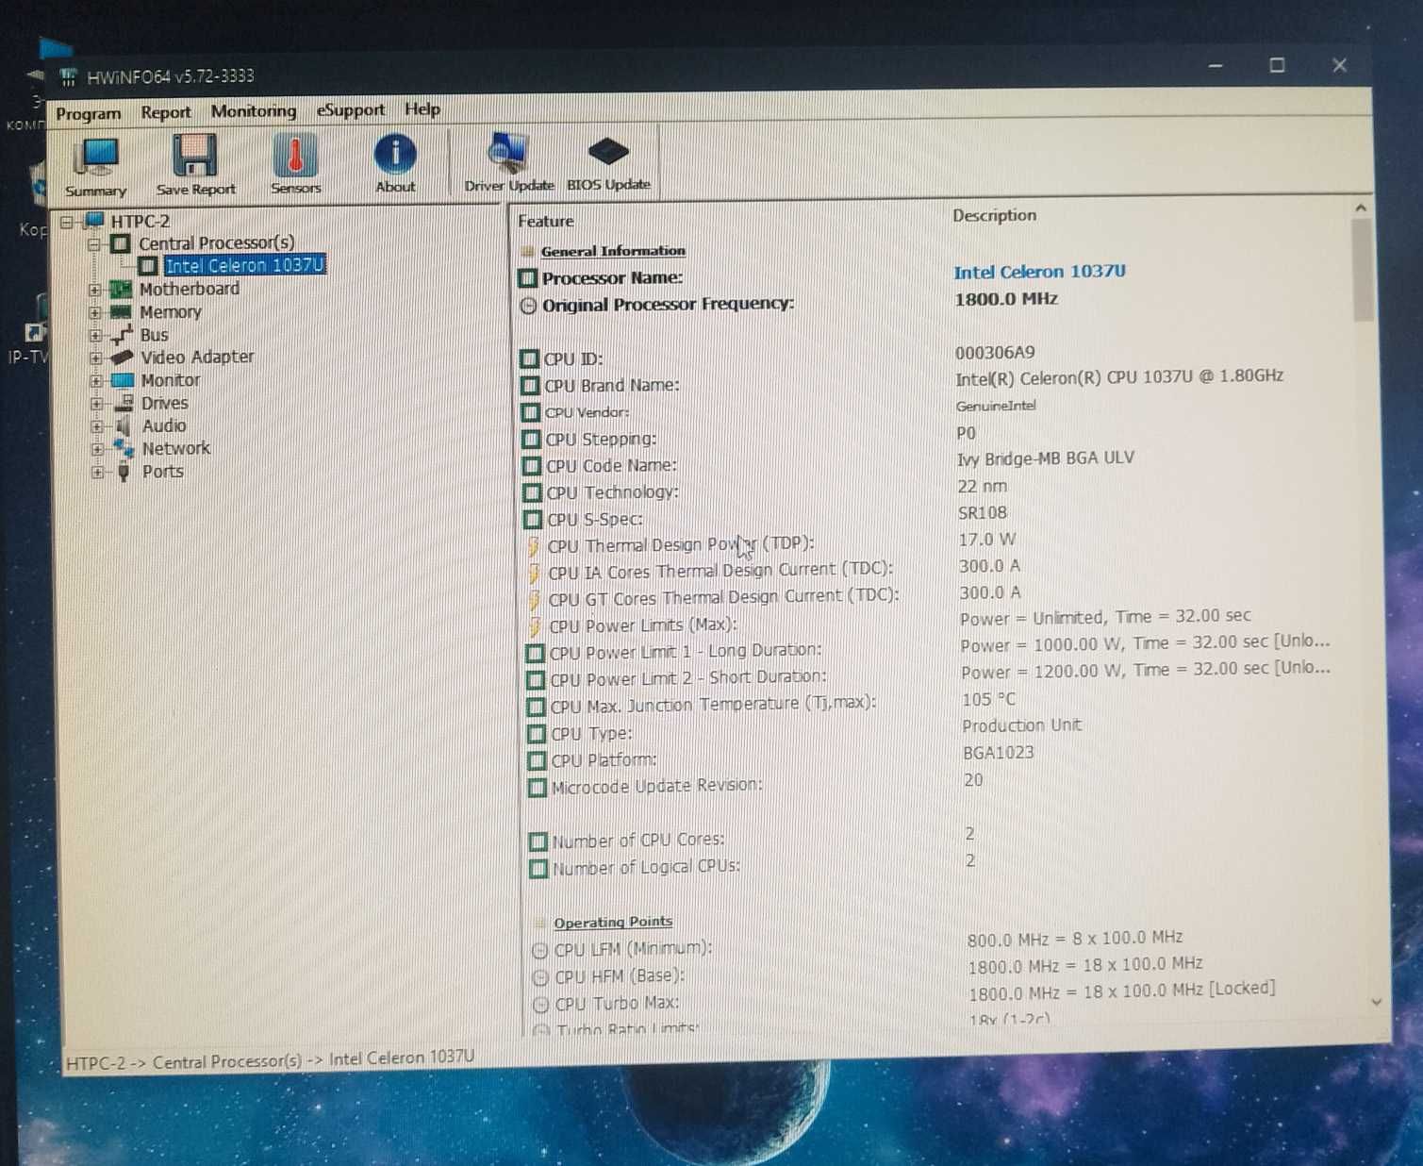This screenshot has height=1166, width=1423.
Task: Click the Processor Name row icon
Action: 528,278
